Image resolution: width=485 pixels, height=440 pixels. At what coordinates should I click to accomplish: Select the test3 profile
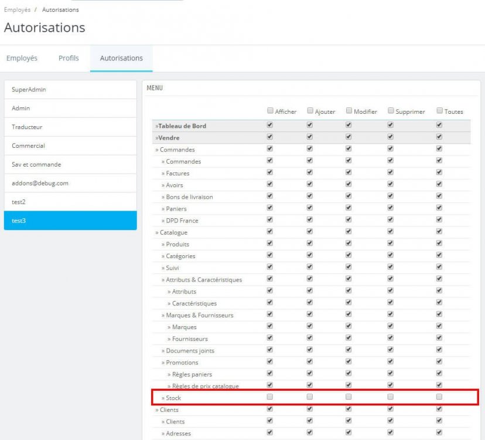[70, 221]
